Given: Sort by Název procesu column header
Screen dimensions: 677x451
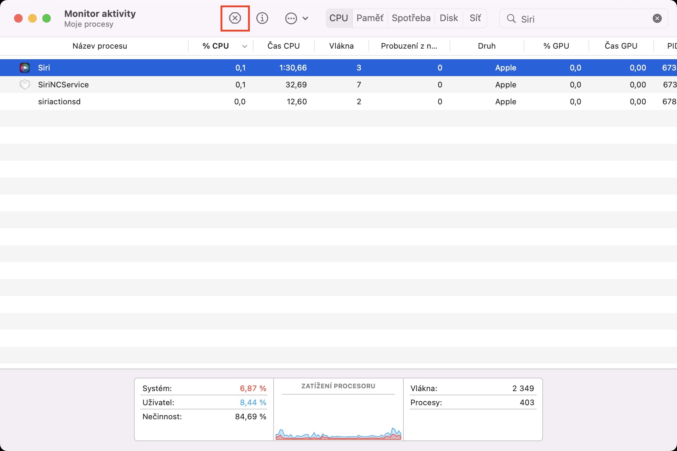Looking at the screenshot, I should pyautogui.click(x=99, y=46).
